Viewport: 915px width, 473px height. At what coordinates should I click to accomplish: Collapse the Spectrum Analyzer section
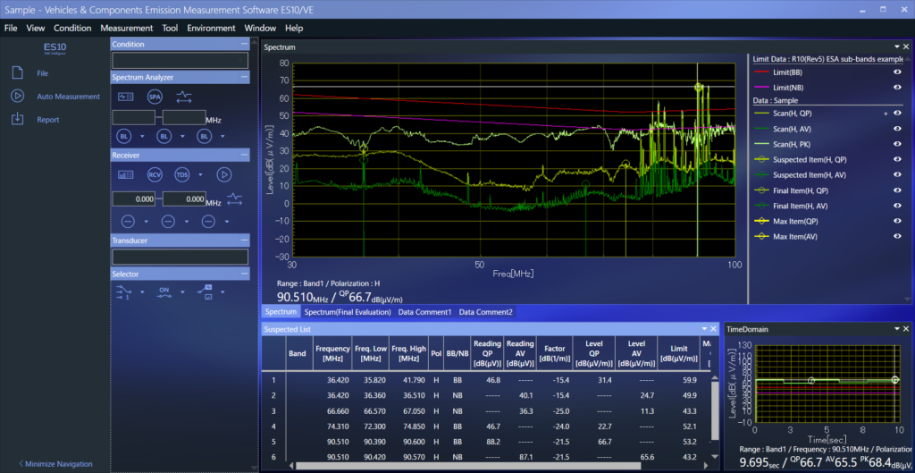click(244, 77)
